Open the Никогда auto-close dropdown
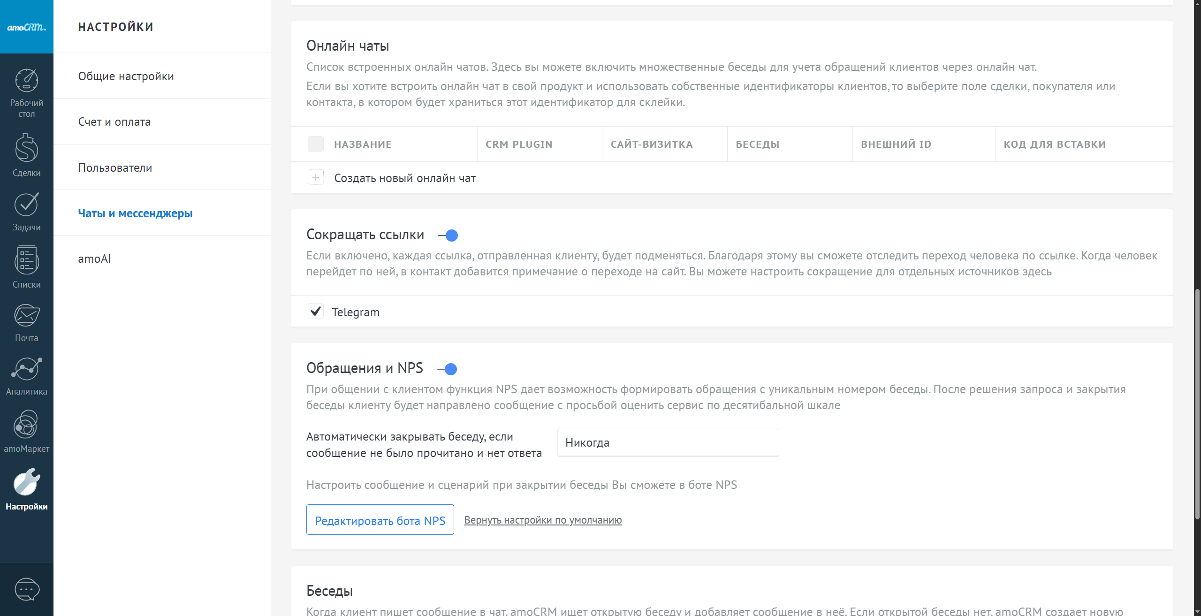Screen dimensions: 1201x616 tap(668, 442)
